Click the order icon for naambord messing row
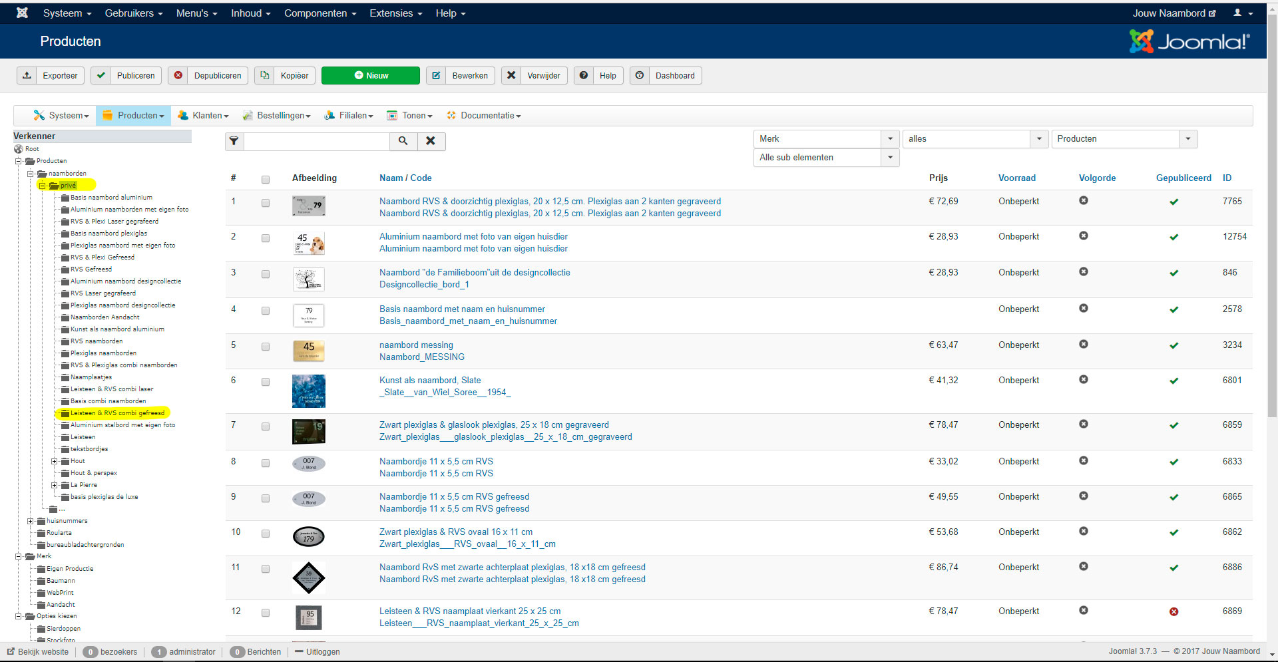The width and height of the screenshot is (1278, 662). 1084,345
